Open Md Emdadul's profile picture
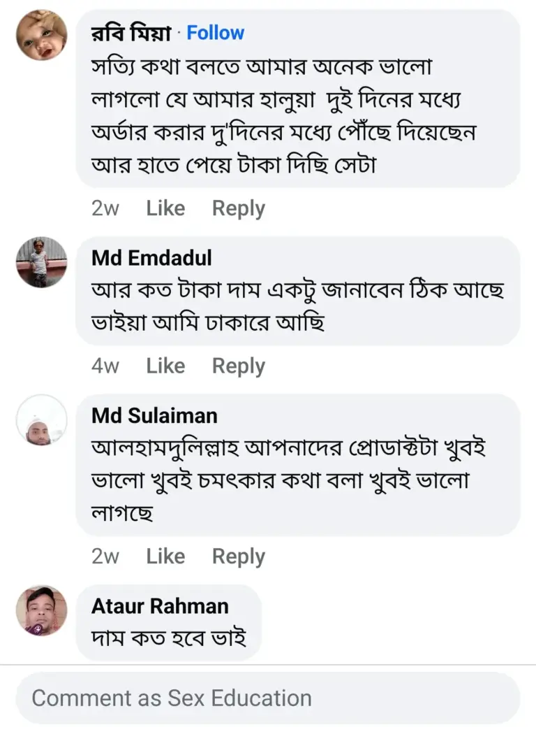The height and width of the screenshot is (732, 536). coord(42,262)
